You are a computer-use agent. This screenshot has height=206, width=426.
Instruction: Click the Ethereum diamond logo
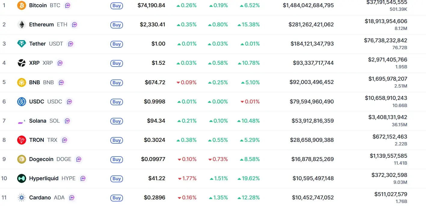pos(21,25)
